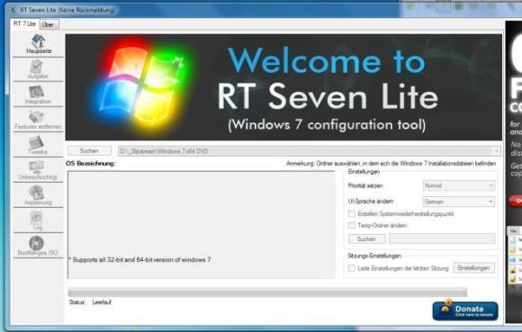Open the Anpassung sidebar icon
The image size is (522, 332).
point(37,193)
